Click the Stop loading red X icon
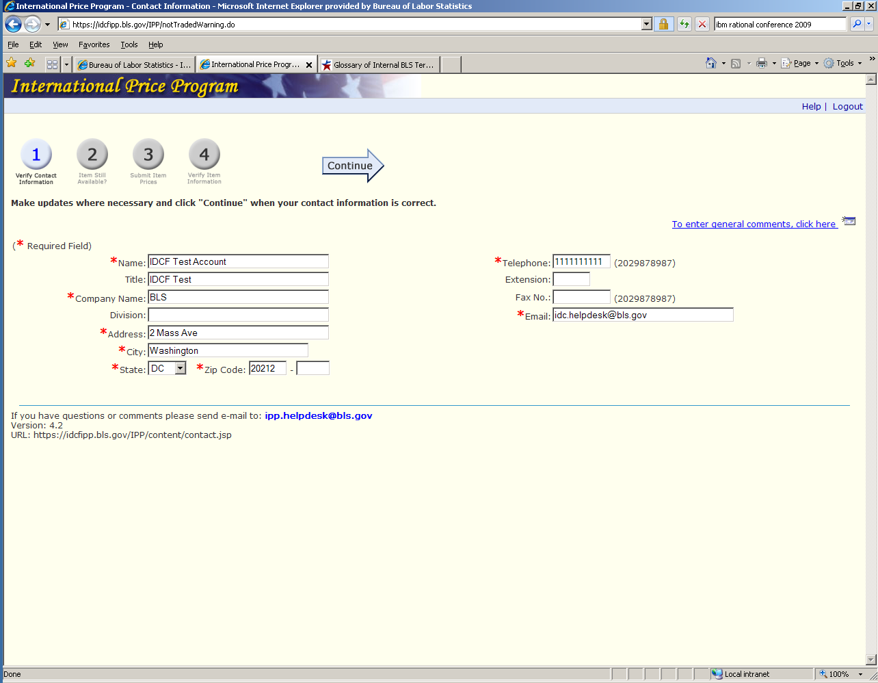Image resolution: width=878 pixels, height=683 pixels. (702, 25)
